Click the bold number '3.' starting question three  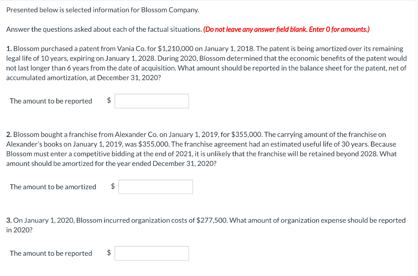pyautogui.click(x=8, y=220)
